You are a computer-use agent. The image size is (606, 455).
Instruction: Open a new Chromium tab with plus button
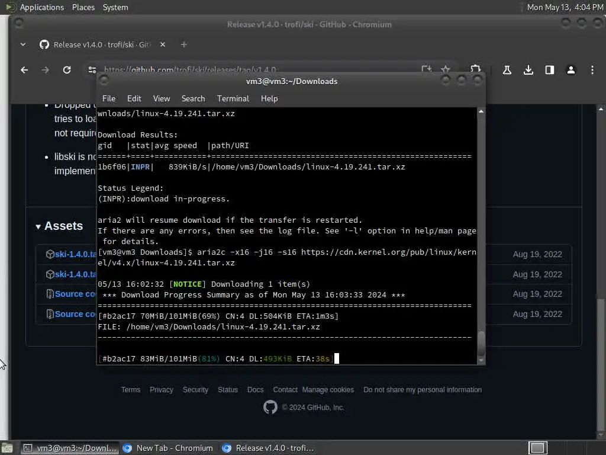click(x=184, y=45)
